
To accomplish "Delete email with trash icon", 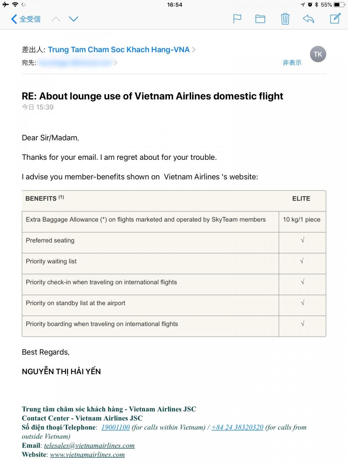I will (x=285, y=19).
